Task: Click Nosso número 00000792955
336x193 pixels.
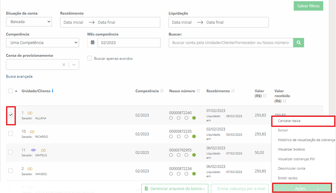Action: point(181,150)
